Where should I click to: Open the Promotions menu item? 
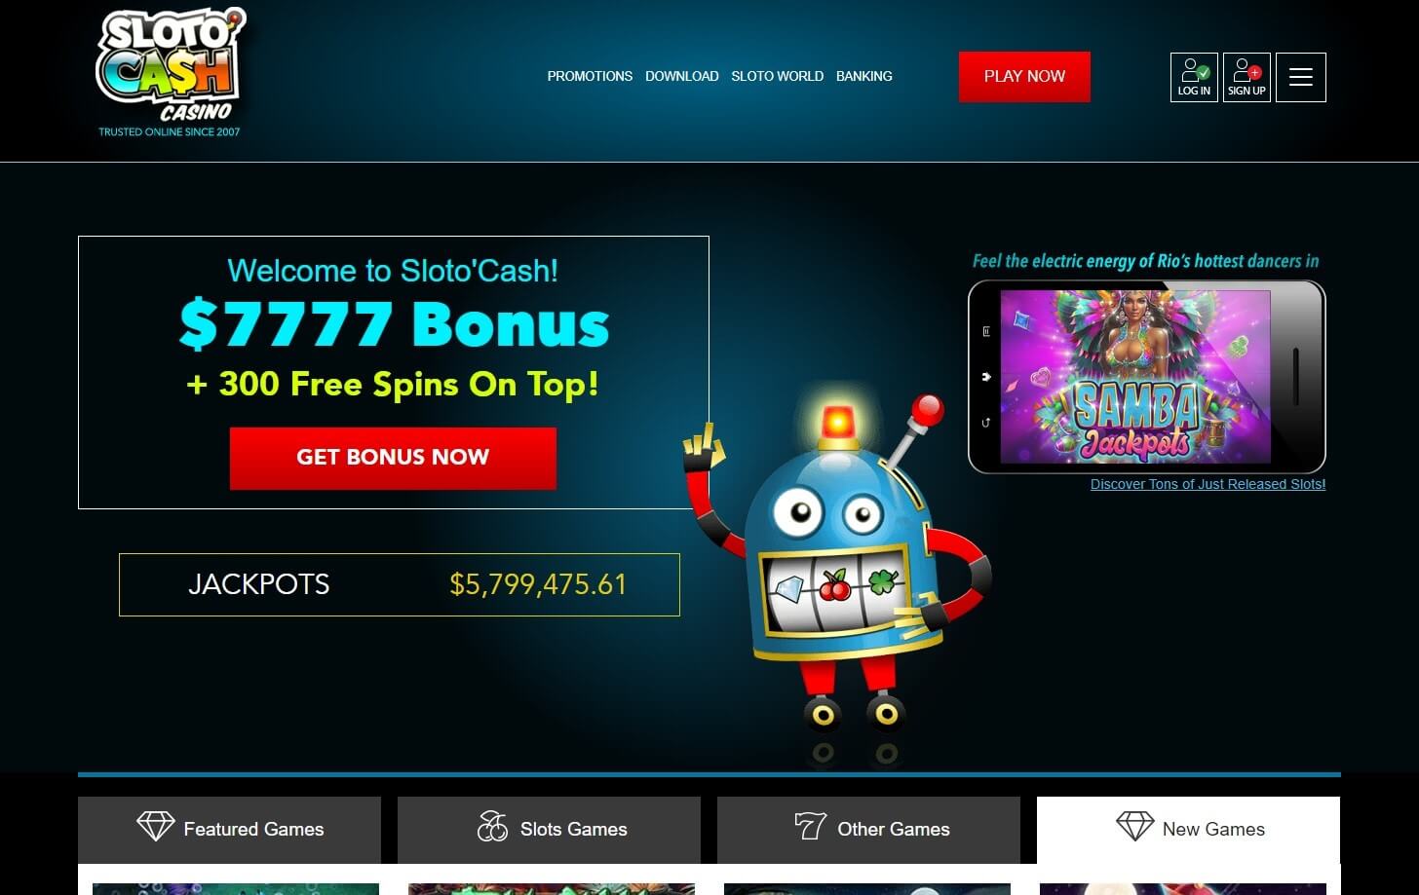[590, 76]
